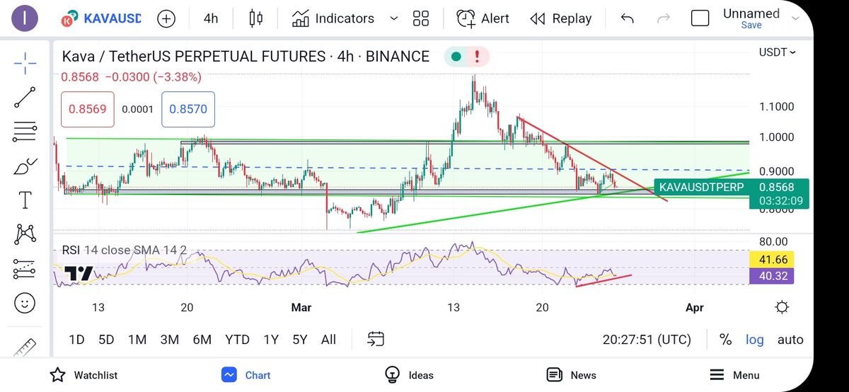Screen dimensions: 849x392
Task: Click the undo arrow
Action: (627, 18)
